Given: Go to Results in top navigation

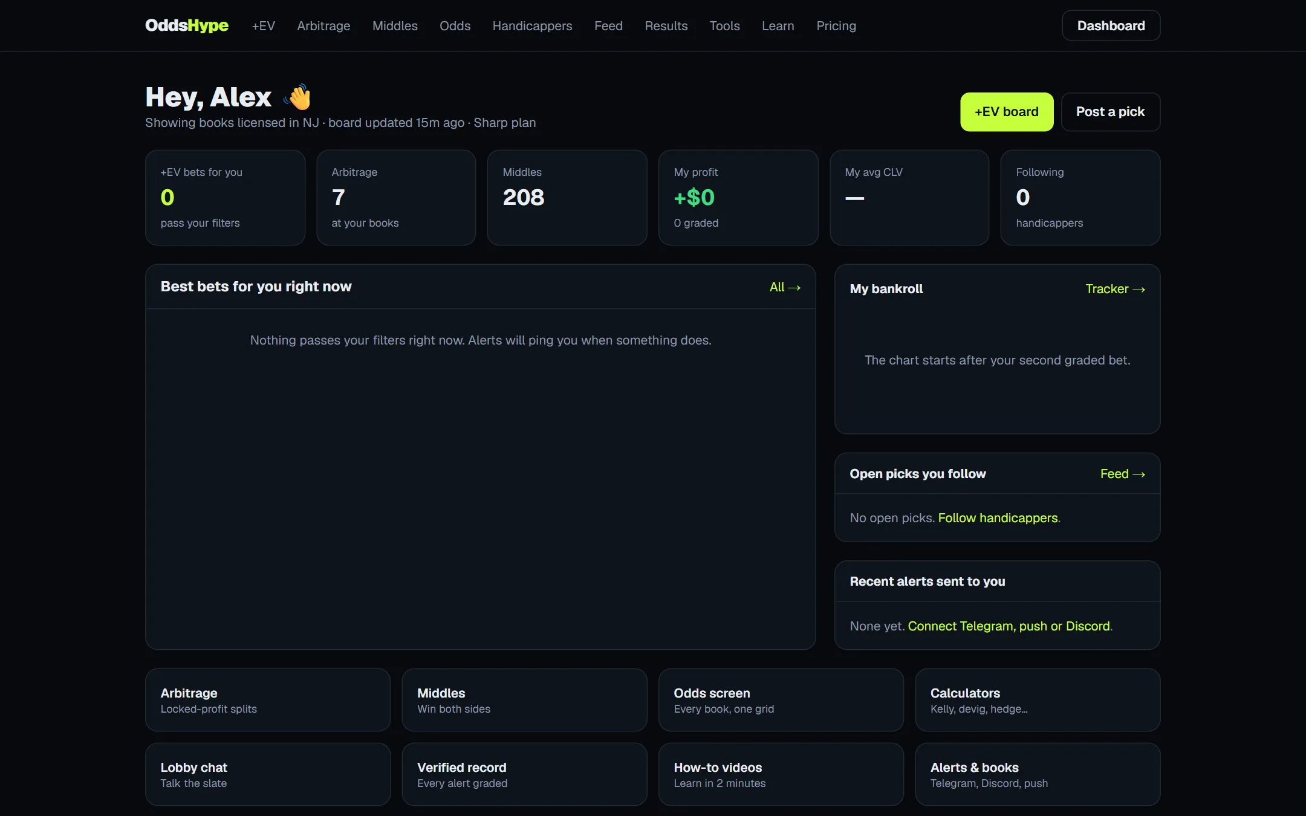Looking at the screenshot, I should 666,26.
